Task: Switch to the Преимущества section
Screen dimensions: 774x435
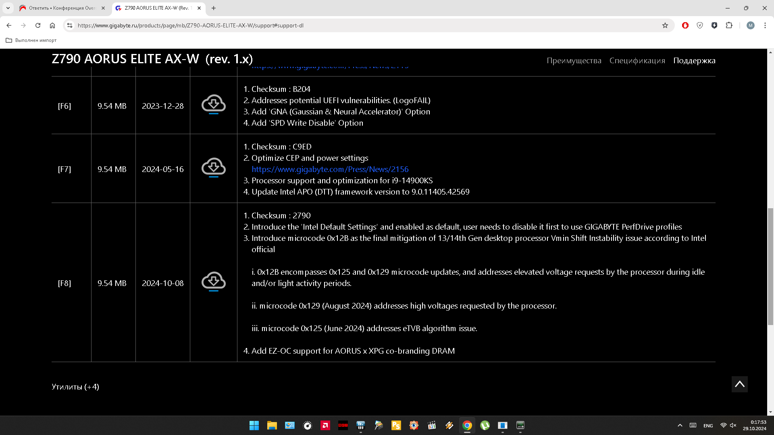Action: pos(574,60)
